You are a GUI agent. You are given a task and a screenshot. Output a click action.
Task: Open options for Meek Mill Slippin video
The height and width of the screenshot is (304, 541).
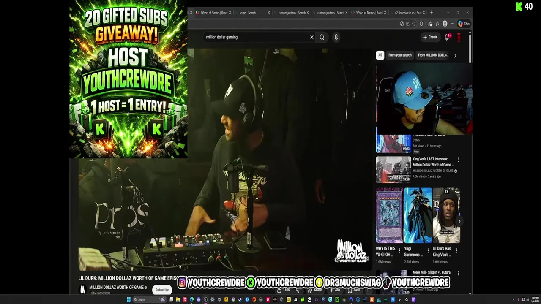pyautogui.click(x=459, y=273)
